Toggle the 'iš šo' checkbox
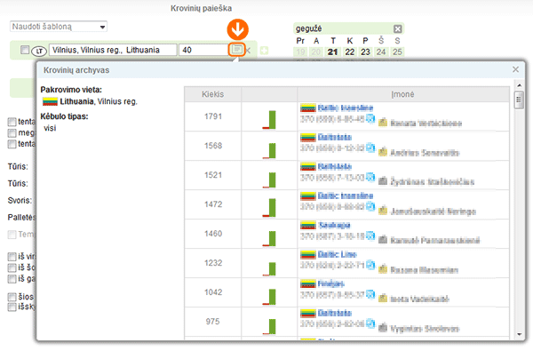 (12, 267)
